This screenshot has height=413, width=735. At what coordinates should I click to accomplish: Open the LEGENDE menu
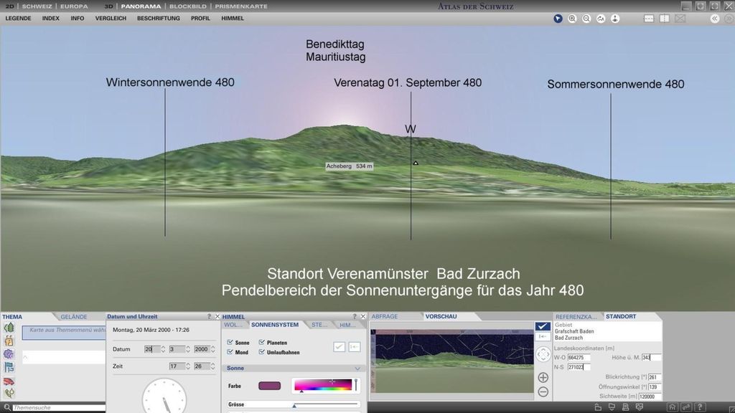pos(18,18)
